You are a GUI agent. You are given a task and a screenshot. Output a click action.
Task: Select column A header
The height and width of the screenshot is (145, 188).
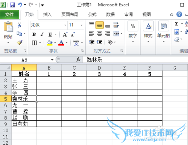pos(24,67)
